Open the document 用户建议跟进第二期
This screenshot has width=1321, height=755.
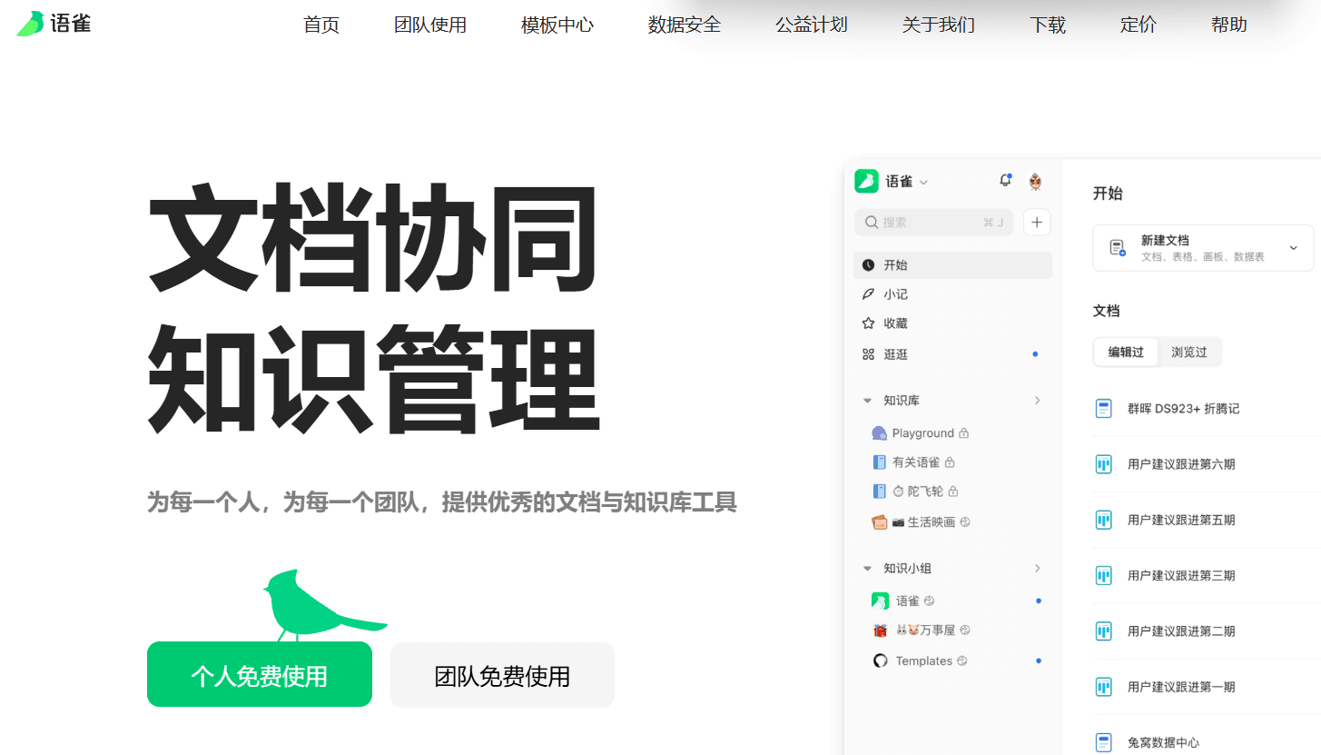tap(1181, 631)
